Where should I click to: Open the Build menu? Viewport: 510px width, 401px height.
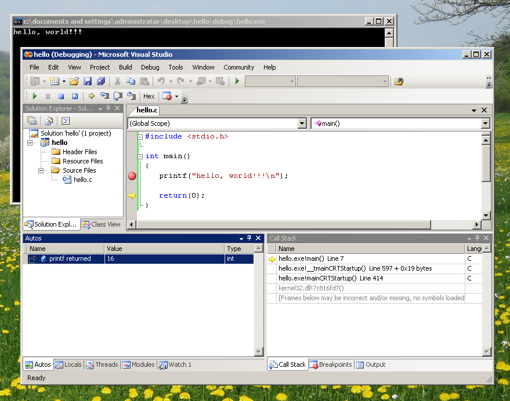(125, 67)
